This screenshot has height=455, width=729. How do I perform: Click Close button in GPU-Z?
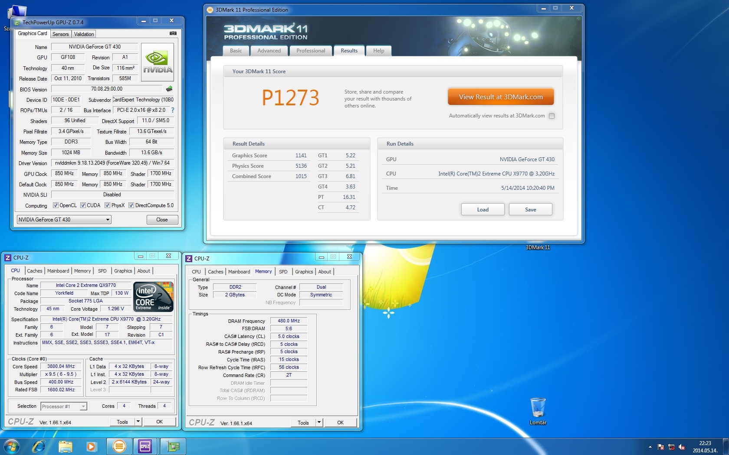(162, 220)
